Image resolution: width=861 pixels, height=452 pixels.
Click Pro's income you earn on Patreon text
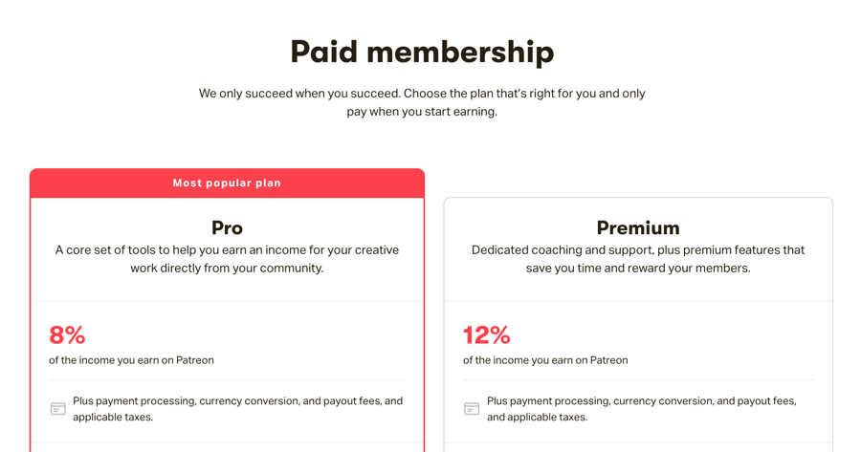click(x=131, y=360)
